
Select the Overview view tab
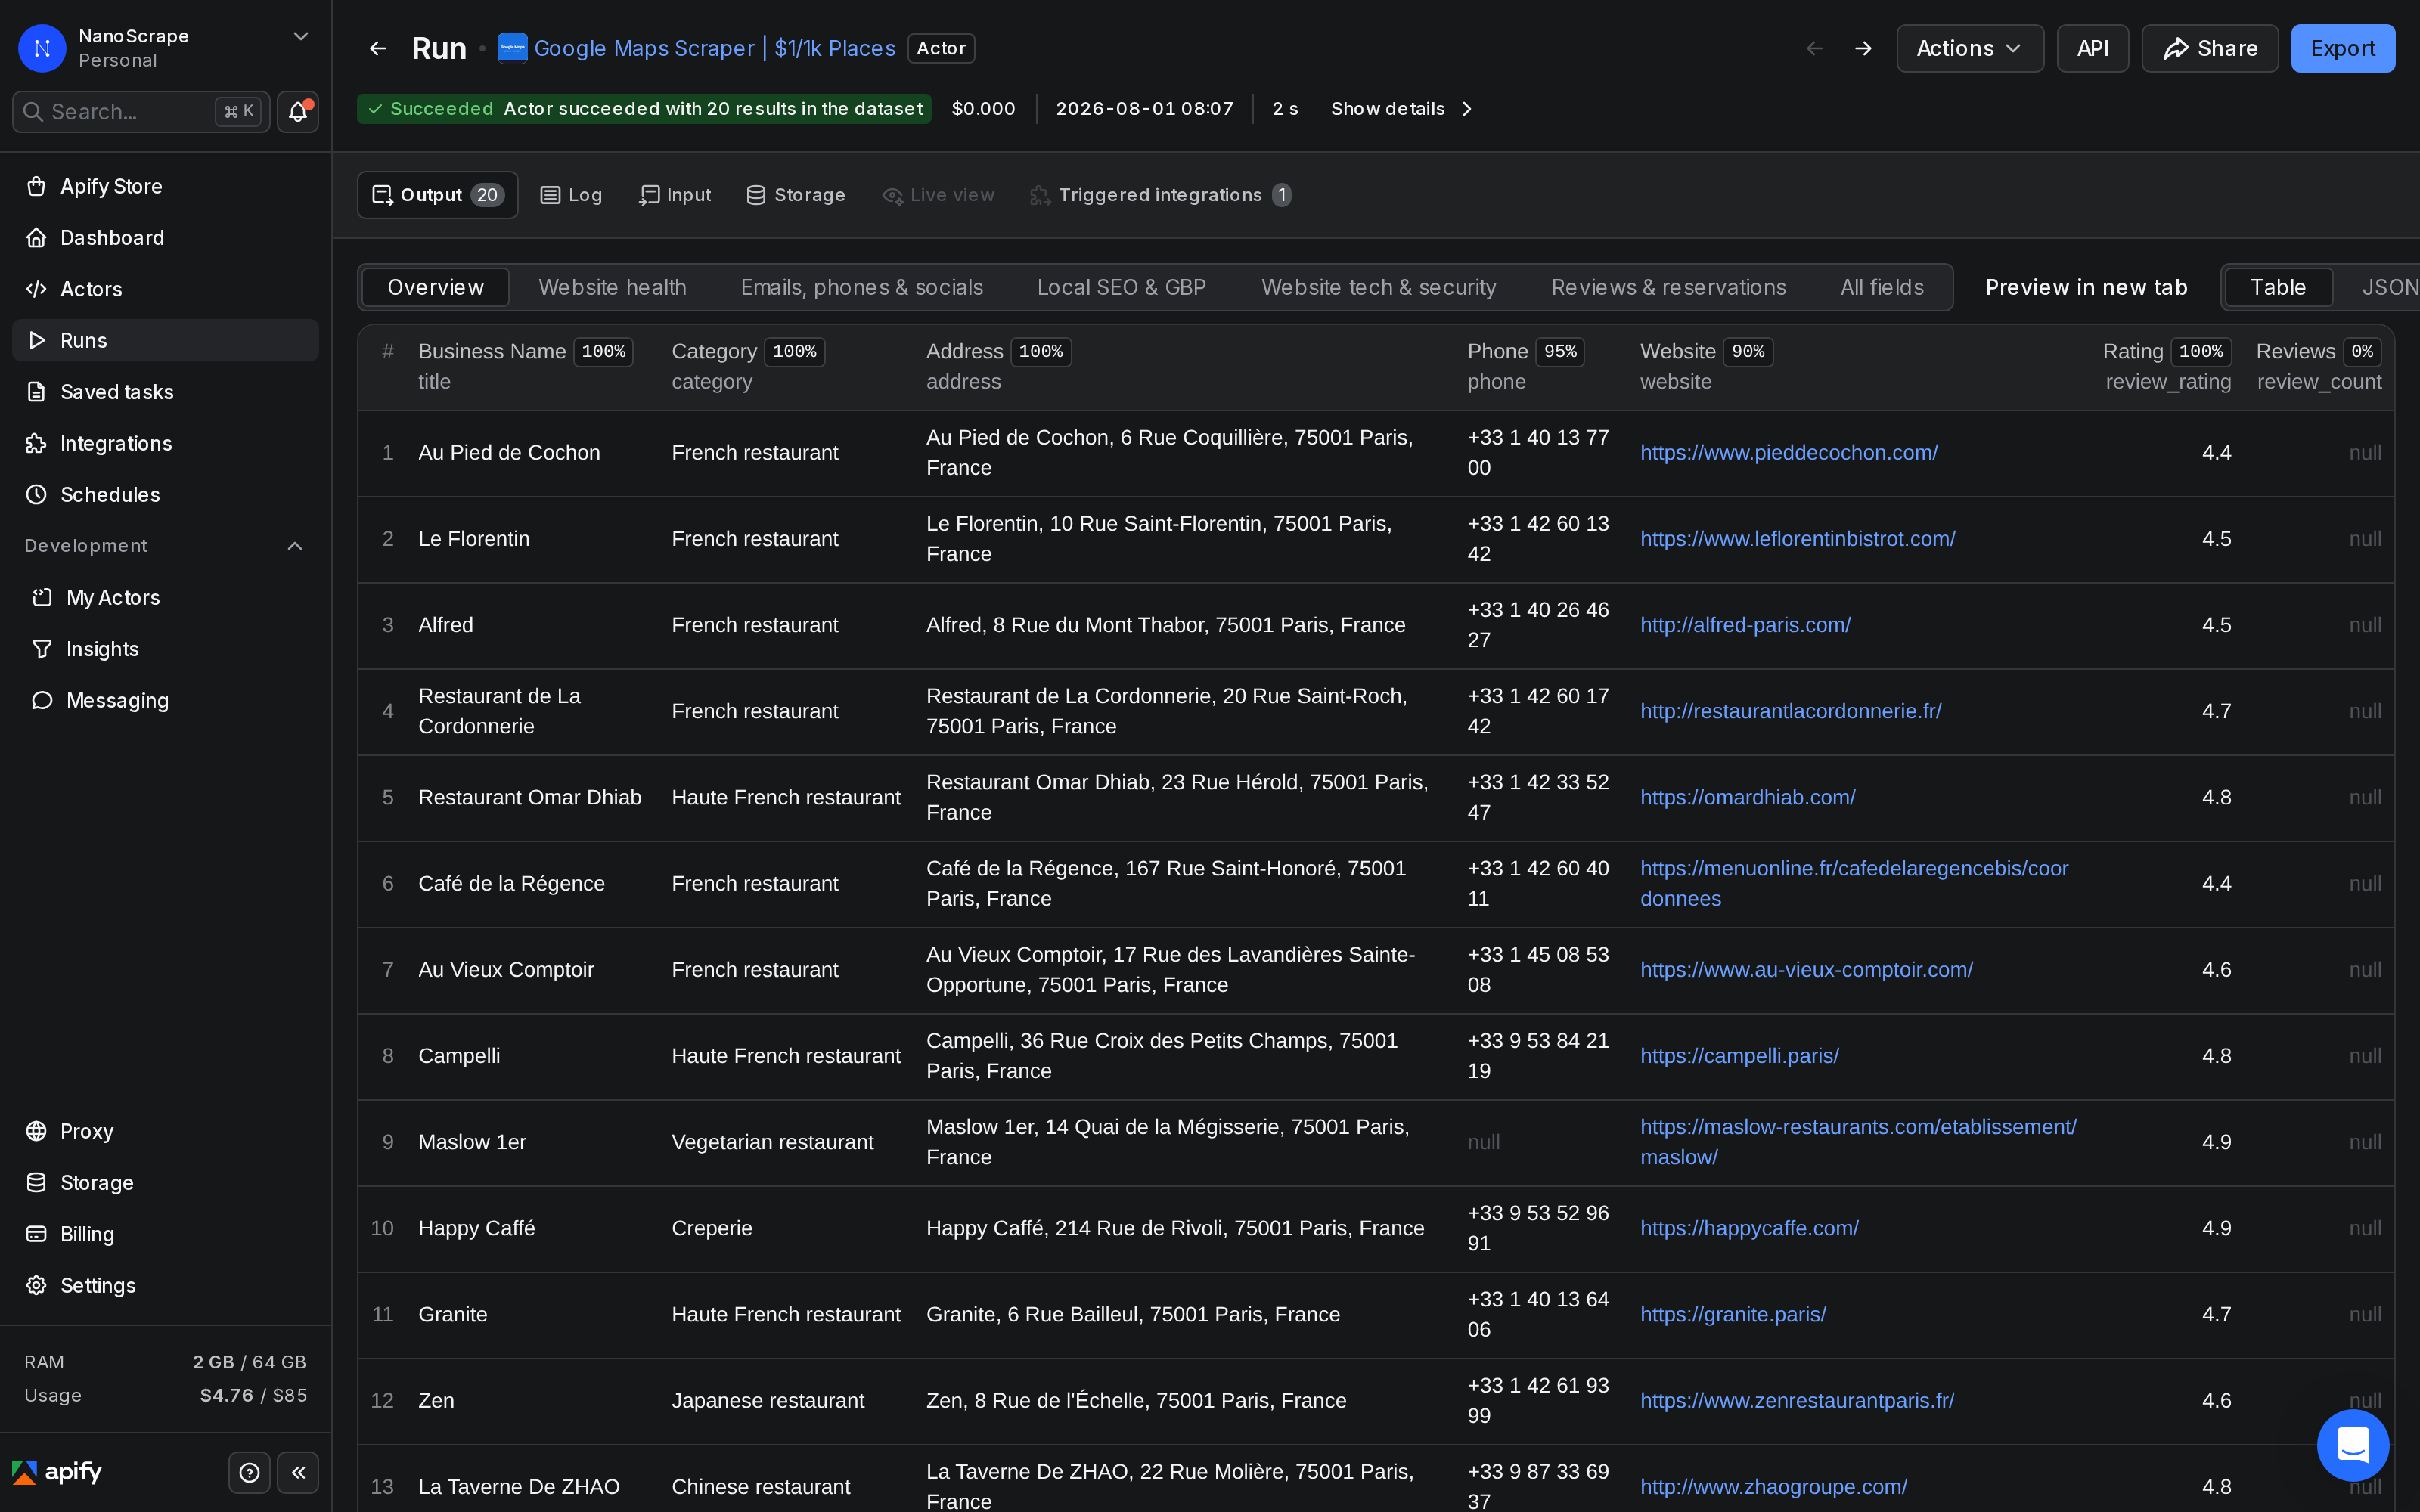coord(435,287)
